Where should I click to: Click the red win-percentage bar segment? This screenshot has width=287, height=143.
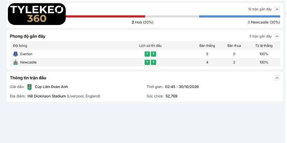[x=105, y=16]
